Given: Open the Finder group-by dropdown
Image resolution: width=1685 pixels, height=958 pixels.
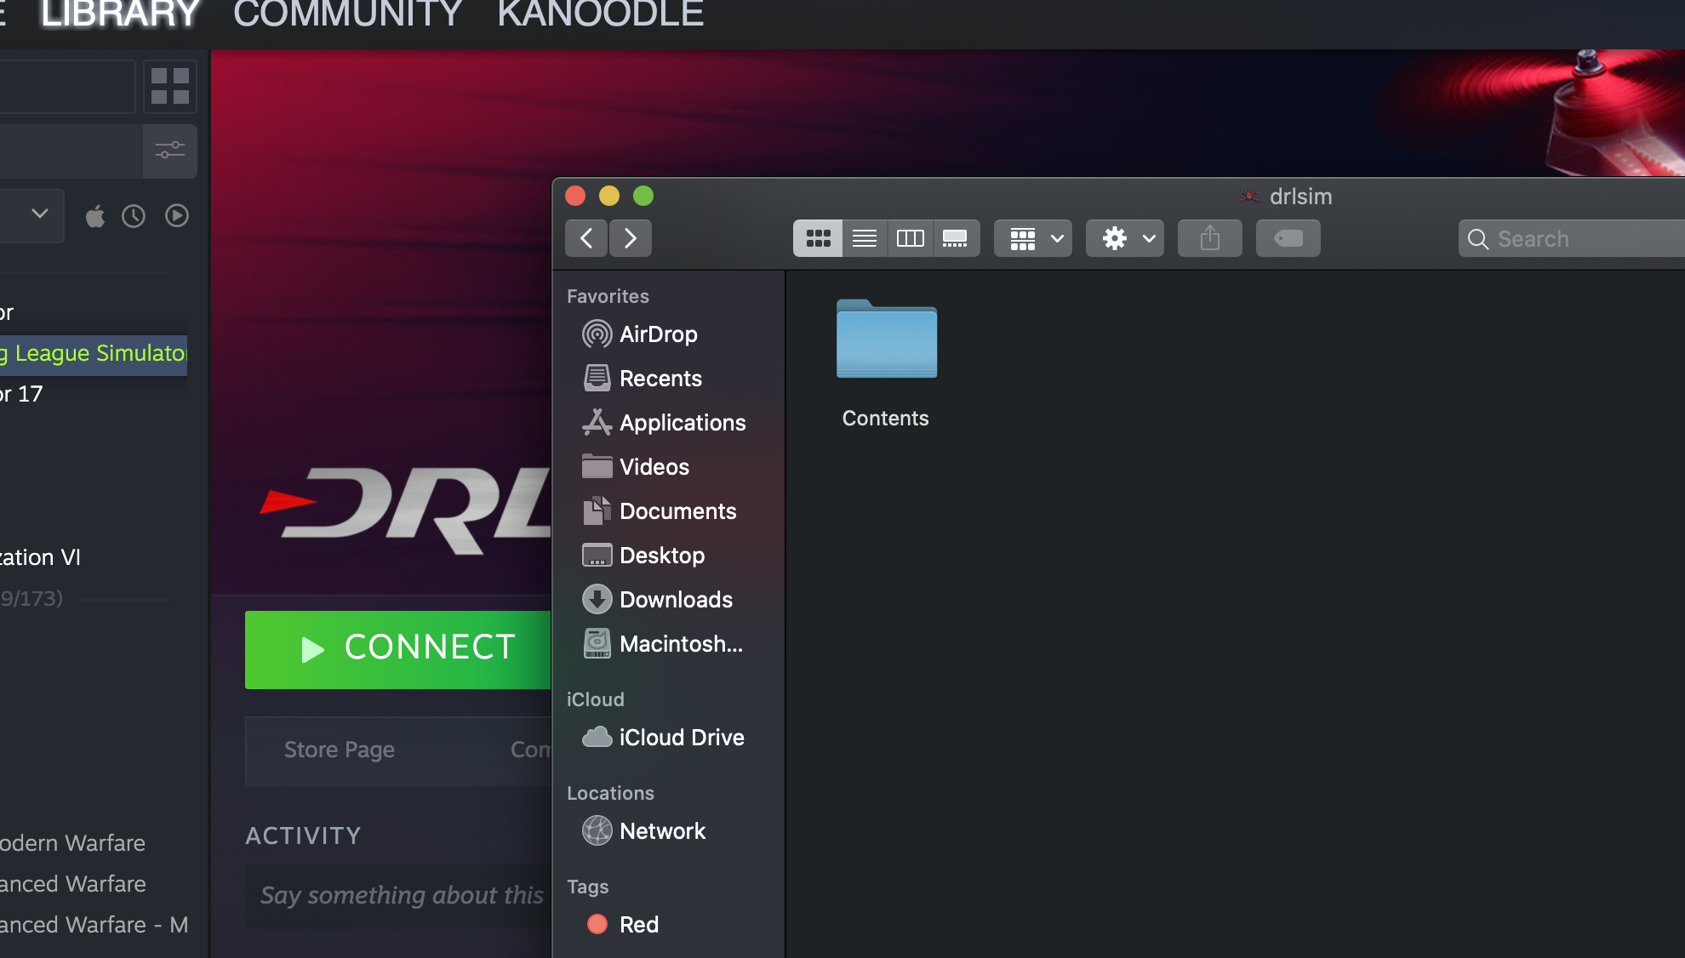Looking at the screenshot, I should (x=1034, y=238).
